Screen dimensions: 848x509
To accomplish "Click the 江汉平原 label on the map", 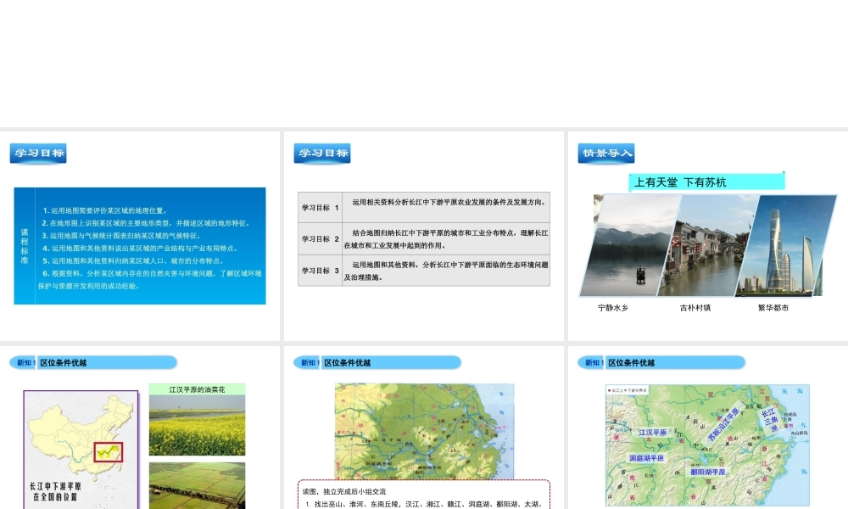I will point(653,433).
